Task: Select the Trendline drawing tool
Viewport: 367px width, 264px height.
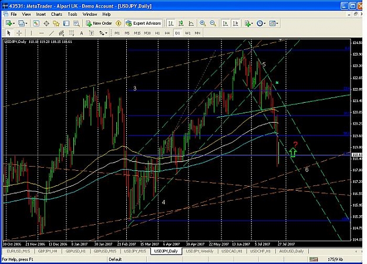Action: (x=51, y=33)
